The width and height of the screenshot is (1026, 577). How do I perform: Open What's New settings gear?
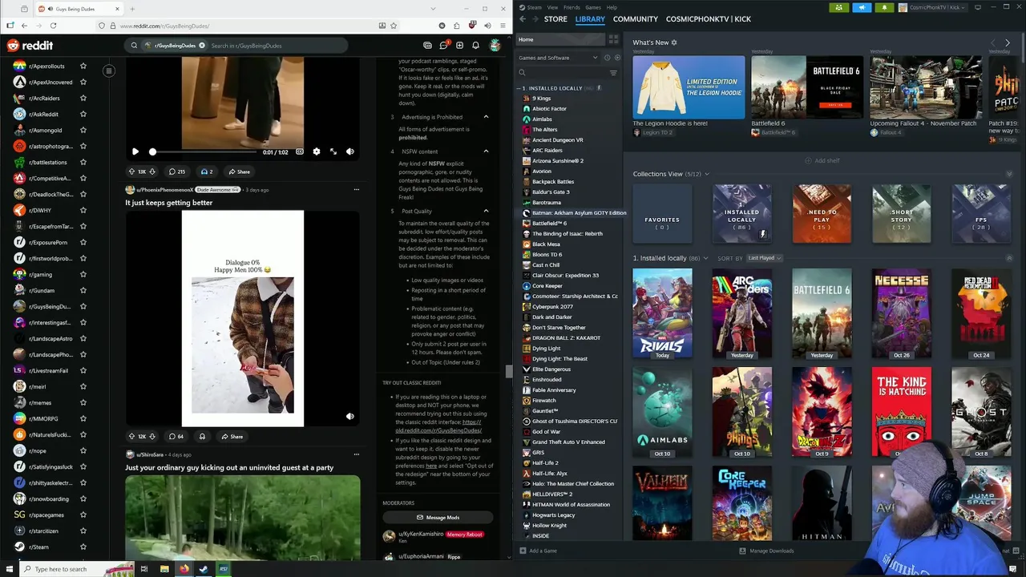674,42
